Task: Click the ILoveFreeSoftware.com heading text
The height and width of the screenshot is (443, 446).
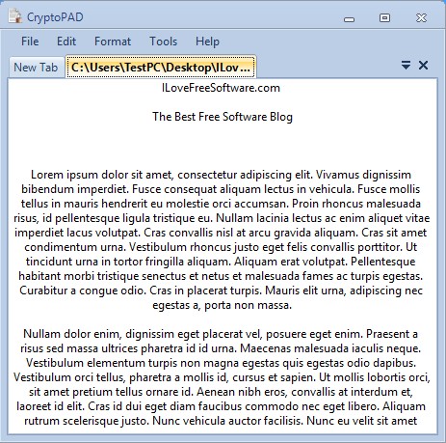Action: 221,88
